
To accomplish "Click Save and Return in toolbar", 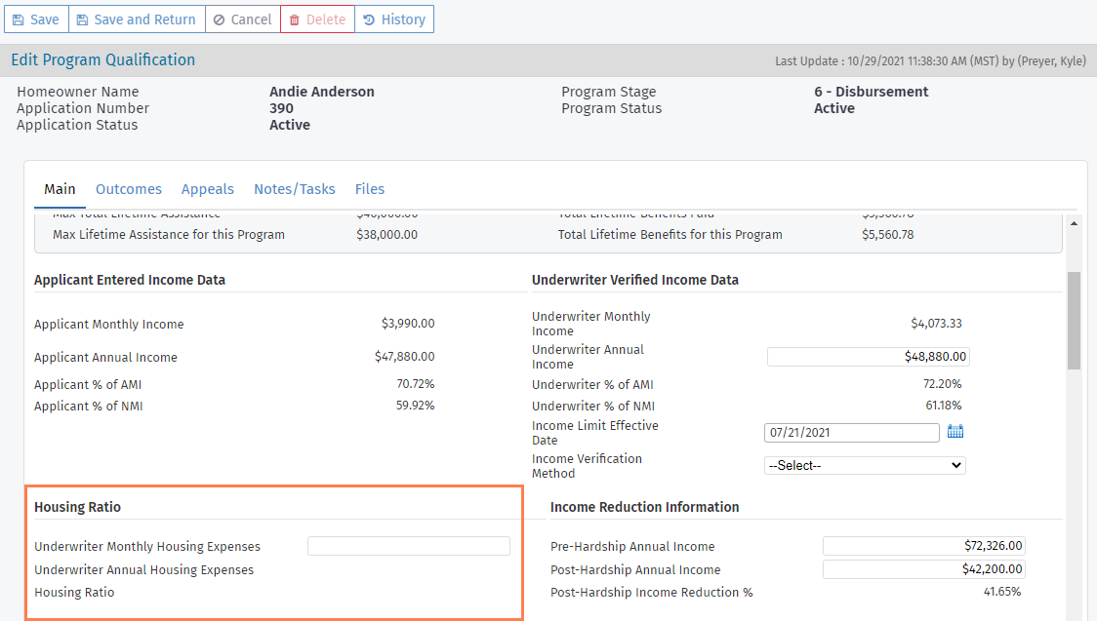I will [x=137, y=19].
